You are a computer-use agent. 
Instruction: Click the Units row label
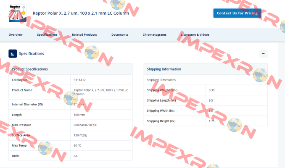pos(16,156)
